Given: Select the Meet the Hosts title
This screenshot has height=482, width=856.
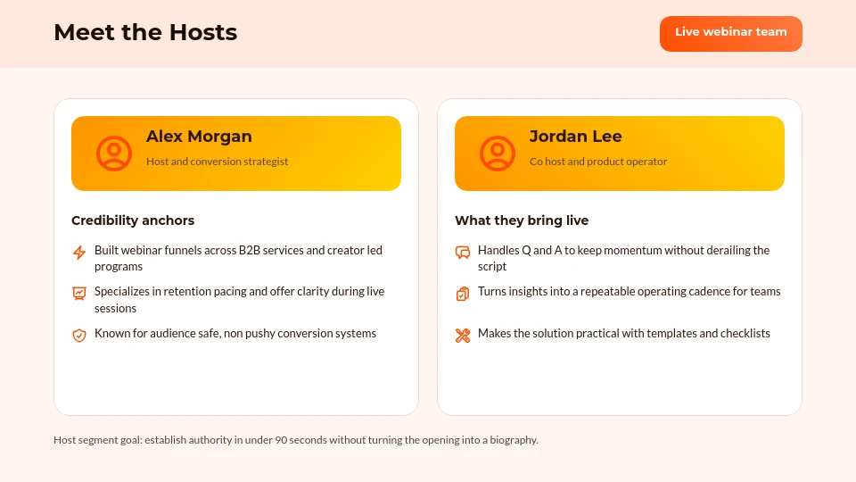Looking at the screenshot, I should 145,33.
